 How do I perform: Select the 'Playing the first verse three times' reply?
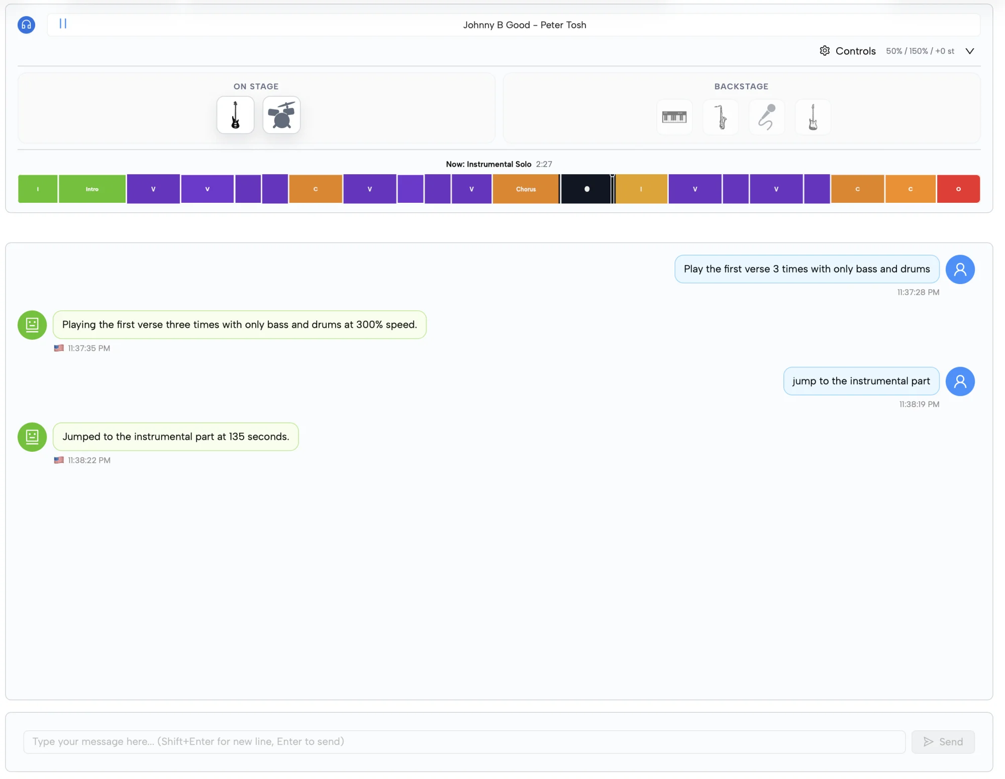[240, 325]
